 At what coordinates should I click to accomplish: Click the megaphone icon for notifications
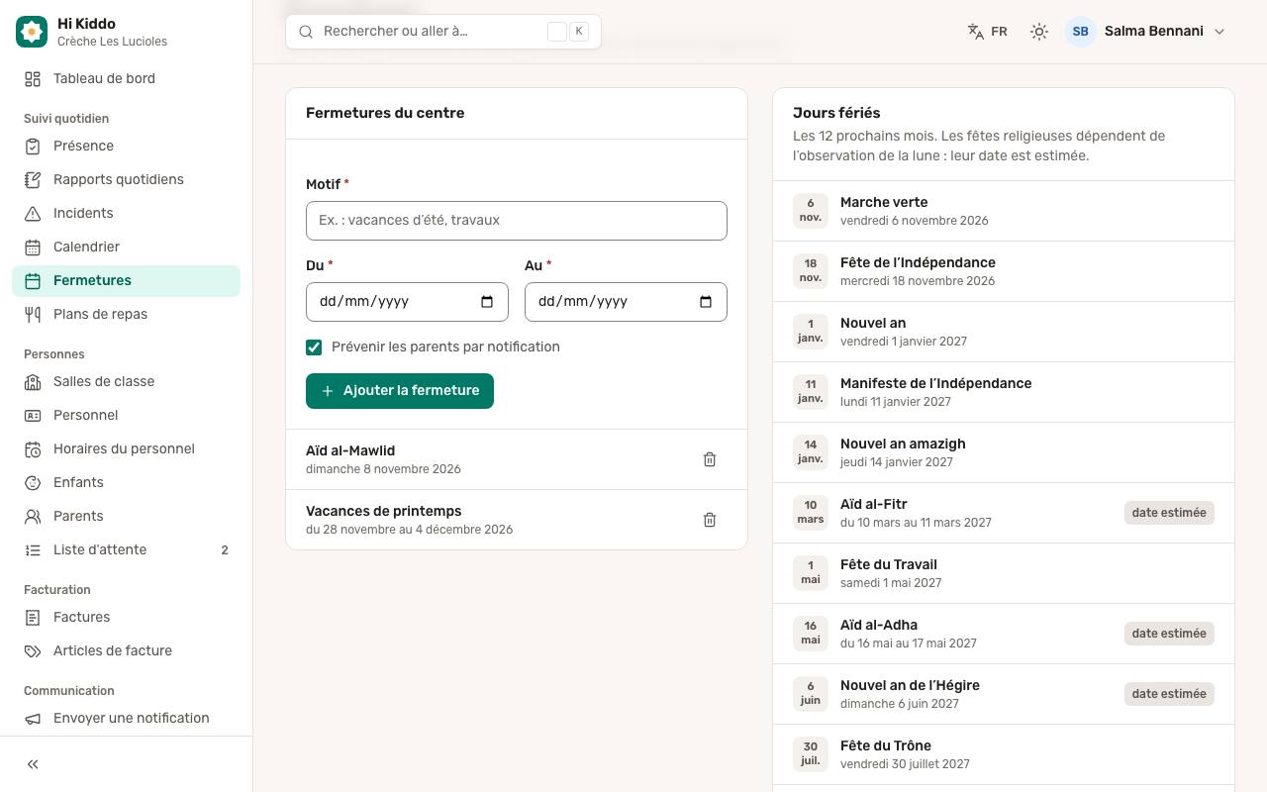[x=33, y=719]
